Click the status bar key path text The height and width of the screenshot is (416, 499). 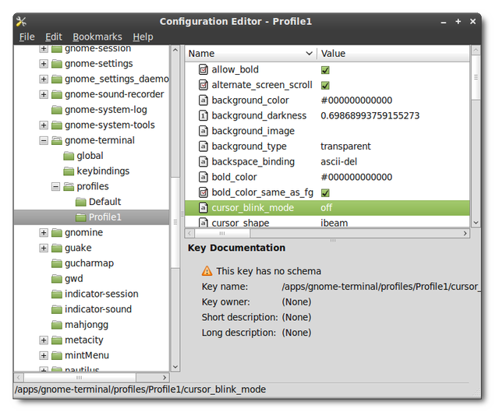(140, 390)
